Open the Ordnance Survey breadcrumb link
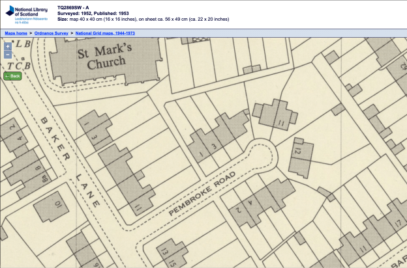 51,32
